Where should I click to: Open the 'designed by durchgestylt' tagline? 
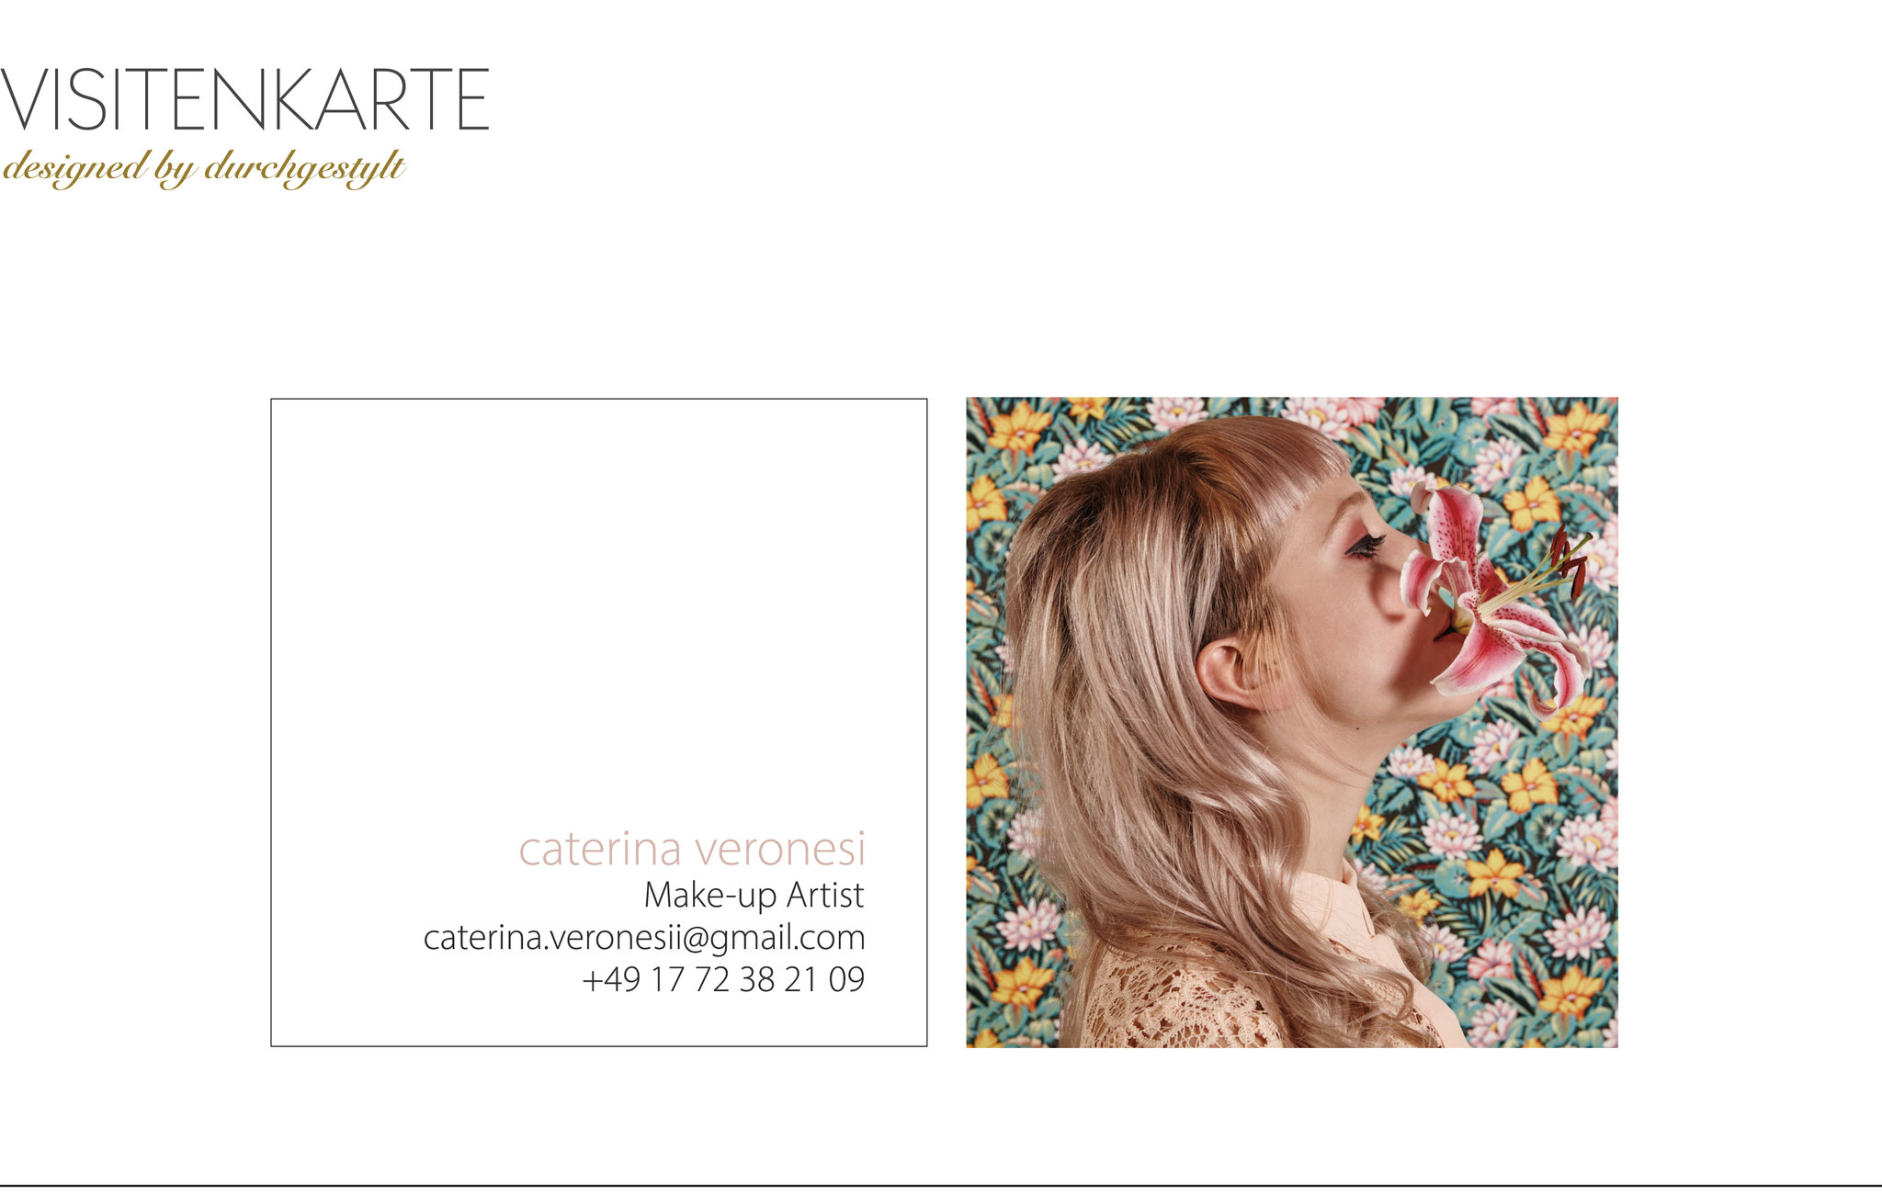pyautogui.click(x=203, y=168)
